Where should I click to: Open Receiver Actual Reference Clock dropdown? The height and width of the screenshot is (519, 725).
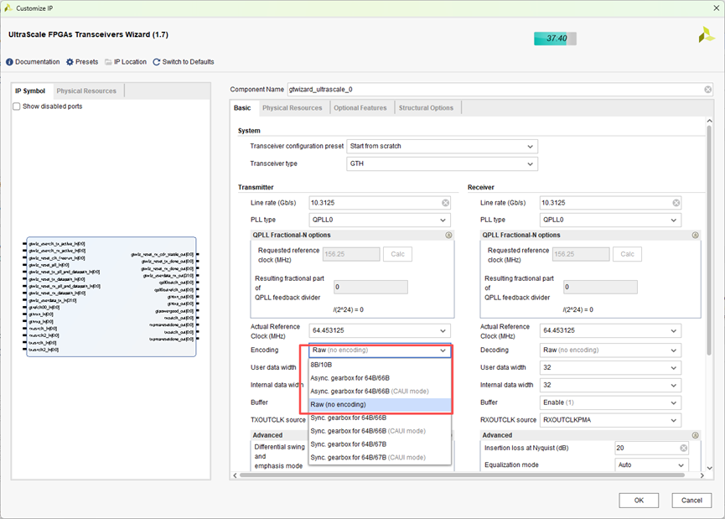(610, 330)
